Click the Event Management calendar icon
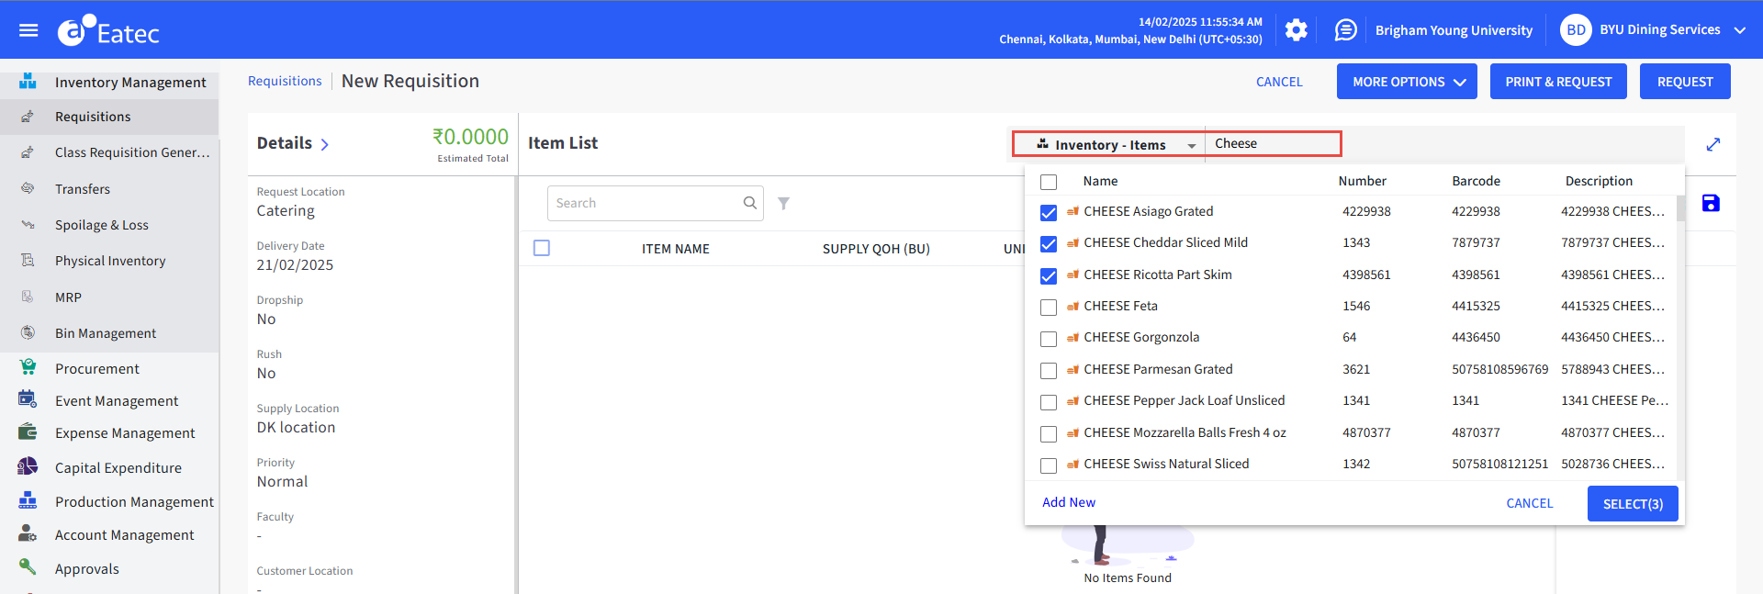 pyautogui.click(x=28, y=399)
